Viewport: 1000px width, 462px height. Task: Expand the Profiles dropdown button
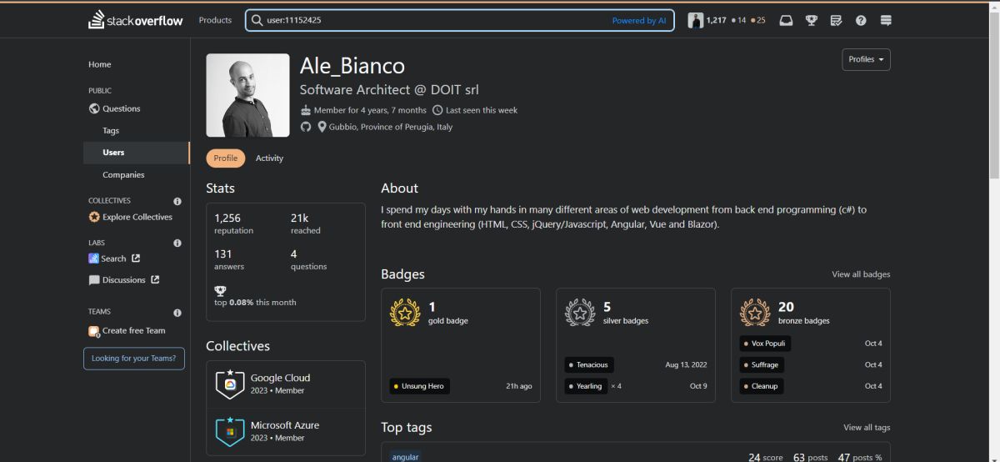pos(866,59)
